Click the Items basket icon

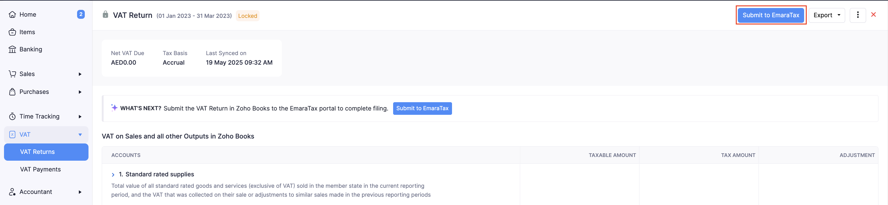tap(12, 32)
